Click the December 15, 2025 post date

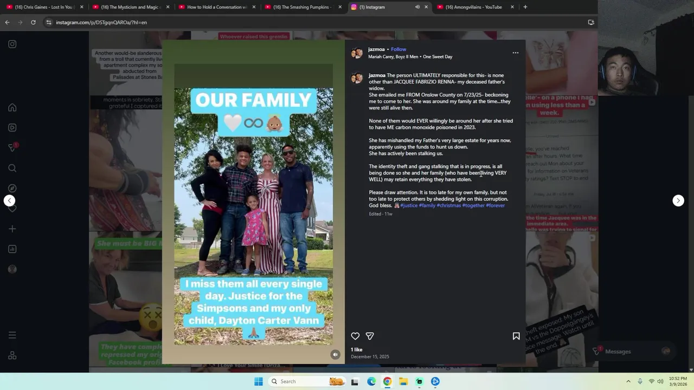pos(370,357)
